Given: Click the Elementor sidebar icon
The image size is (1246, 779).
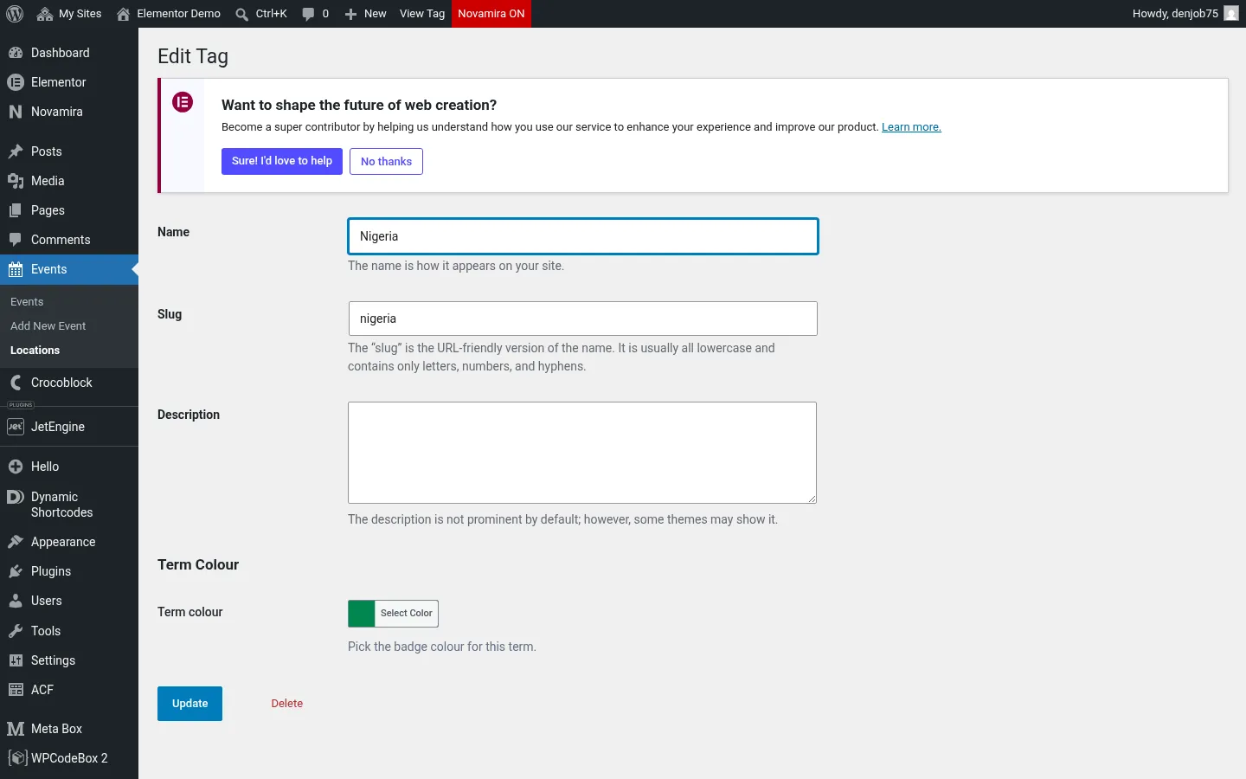Looking at the screenshot, I should tap(16, 82).
